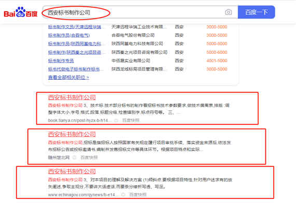The height and width of the screenshot is (203, 296).
Task: Click salary 5000-6000
Action: [x=217, y=52]
